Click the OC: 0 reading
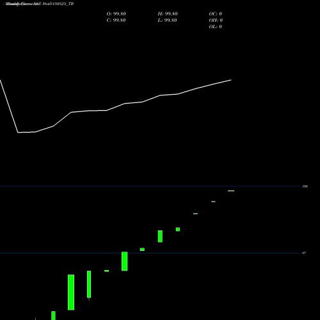 pos(215,14)
